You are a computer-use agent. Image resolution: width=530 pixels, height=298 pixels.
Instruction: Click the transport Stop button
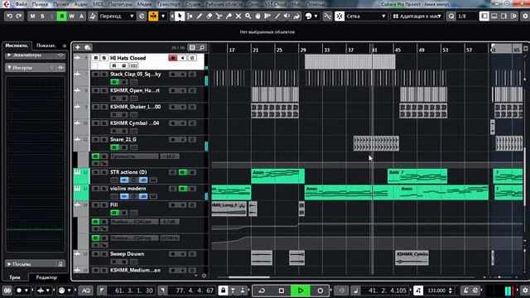282,291
